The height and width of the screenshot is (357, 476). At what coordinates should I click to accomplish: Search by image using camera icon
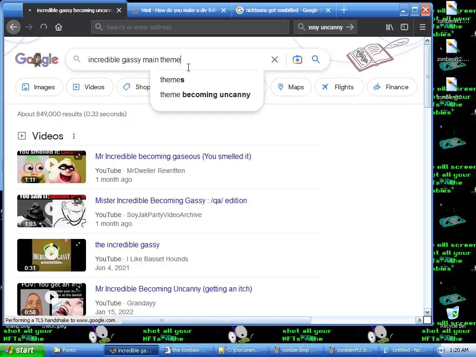tap(297, 59)
